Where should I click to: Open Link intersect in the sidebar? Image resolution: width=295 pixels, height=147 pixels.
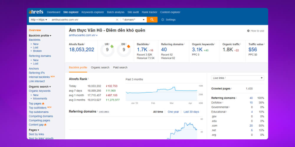point(37,81)
